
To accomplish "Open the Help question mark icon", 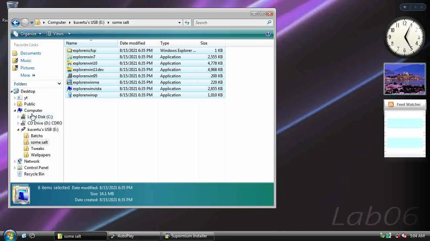I will (x=268, y=34).
